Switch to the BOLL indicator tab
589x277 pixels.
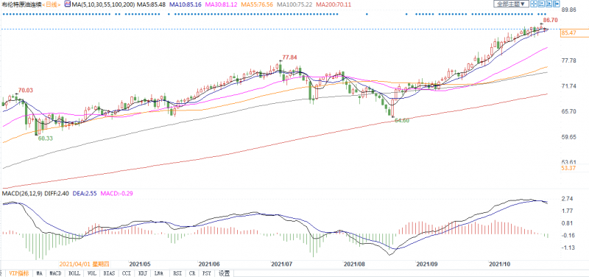[75, 273]
